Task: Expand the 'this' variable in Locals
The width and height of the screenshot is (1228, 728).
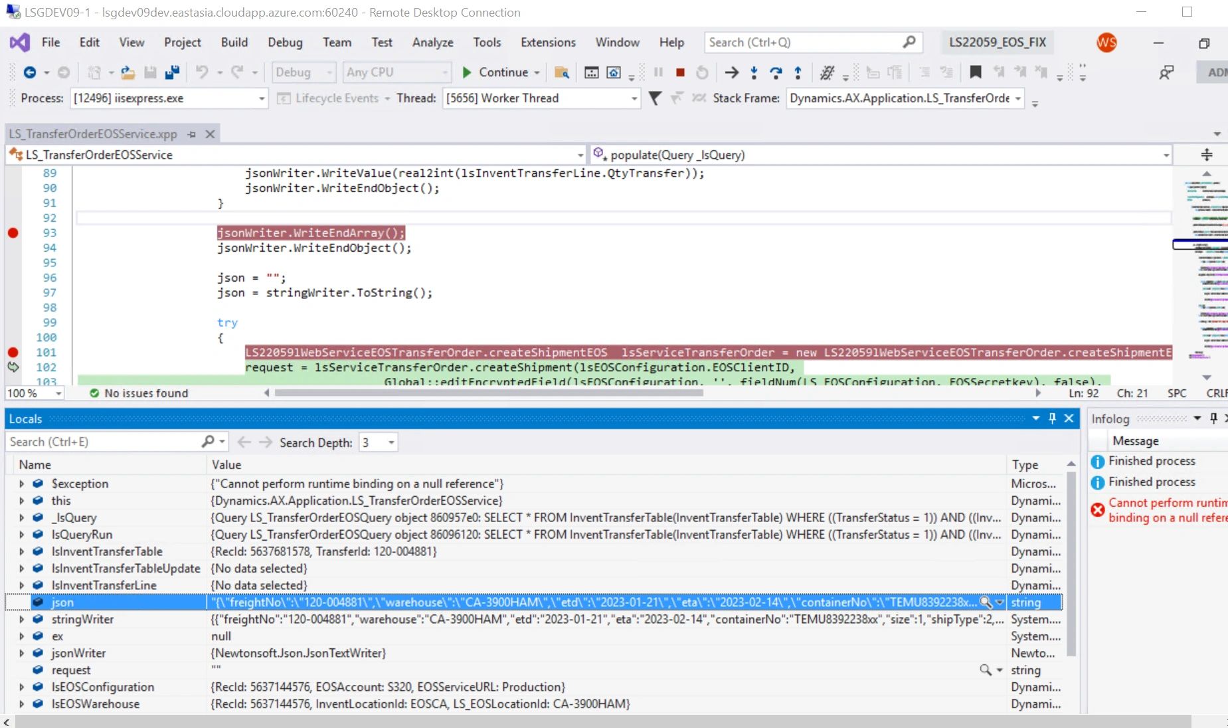Action: coord(22,500)
